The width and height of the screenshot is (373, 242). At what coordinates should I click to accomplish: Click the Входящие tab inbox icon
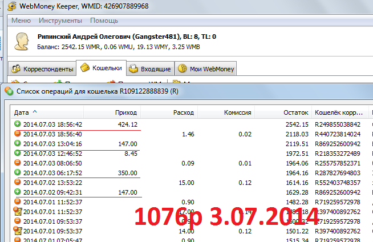133,68
